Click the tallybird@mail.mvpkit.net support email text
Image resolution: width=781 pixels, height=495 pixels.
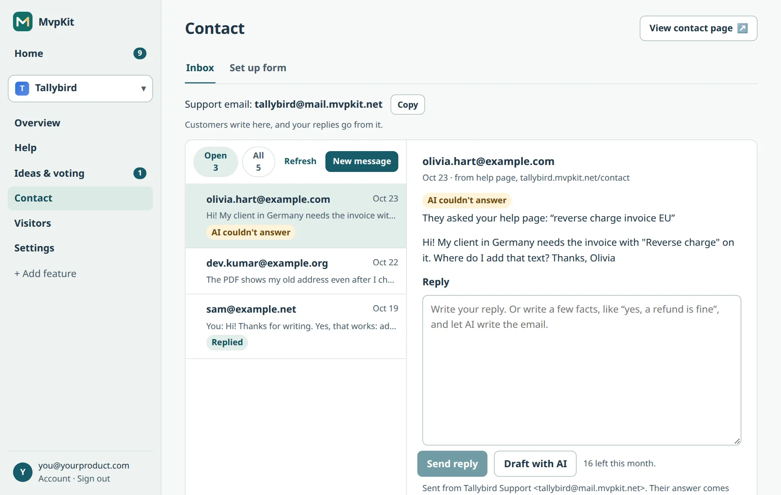(x=318, y=105)
